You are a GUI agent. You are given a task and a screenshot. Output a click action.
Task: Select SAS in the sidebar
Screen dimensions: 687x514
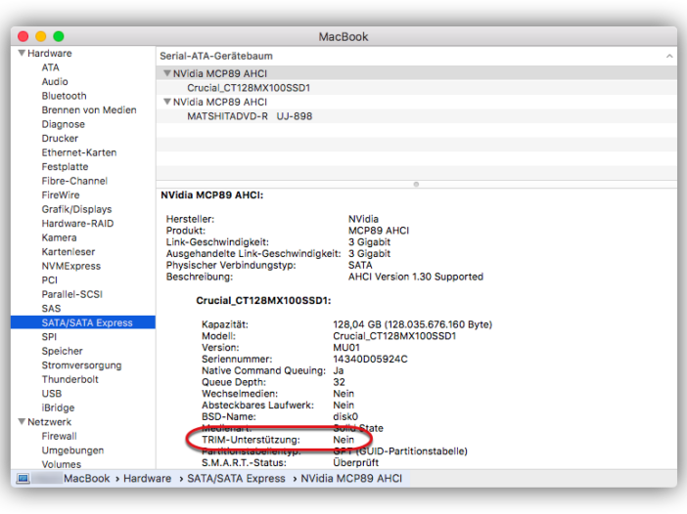tap(51, 309)
